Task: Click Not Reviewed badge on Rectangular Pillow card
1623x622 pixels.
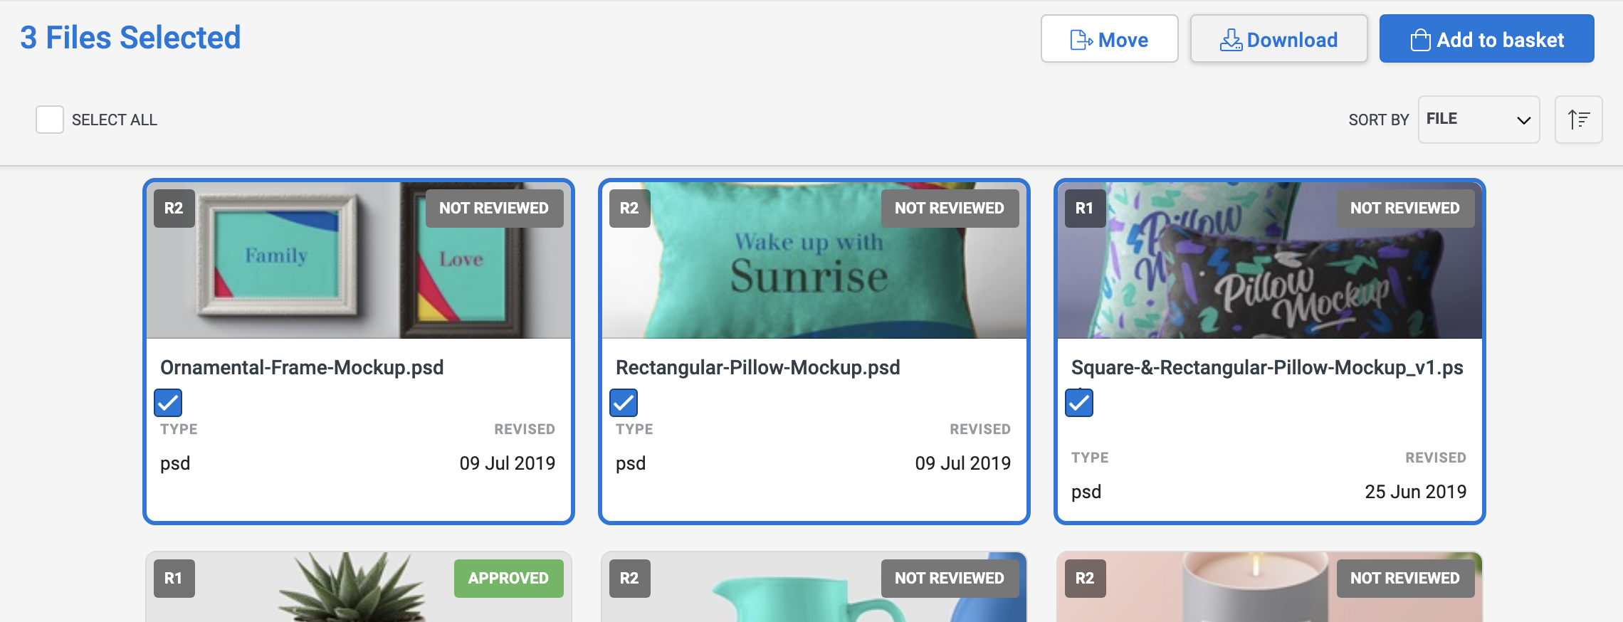Action: click(x=950, y=209)
